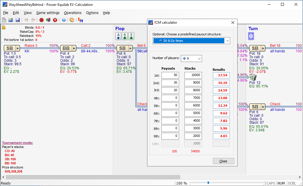Open the predefined payout structure dropdown
The height and width of the screenshot is (186, 303).
pyautogui.click(x=228, y=41)
